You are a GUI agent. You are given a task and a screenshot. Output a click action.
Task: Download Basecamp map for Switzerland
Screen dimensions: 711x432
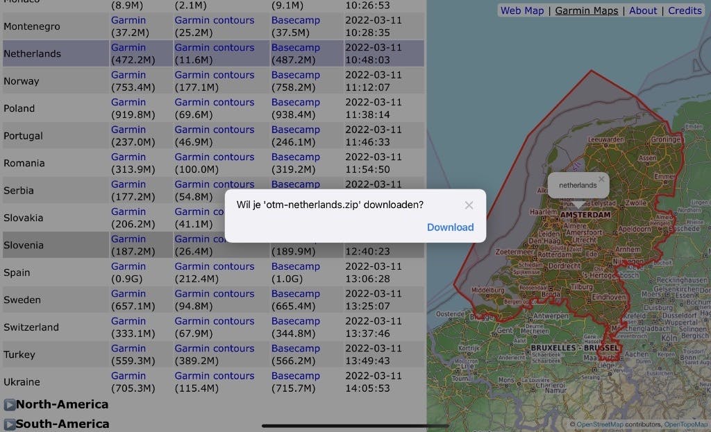tap(296, 321)
